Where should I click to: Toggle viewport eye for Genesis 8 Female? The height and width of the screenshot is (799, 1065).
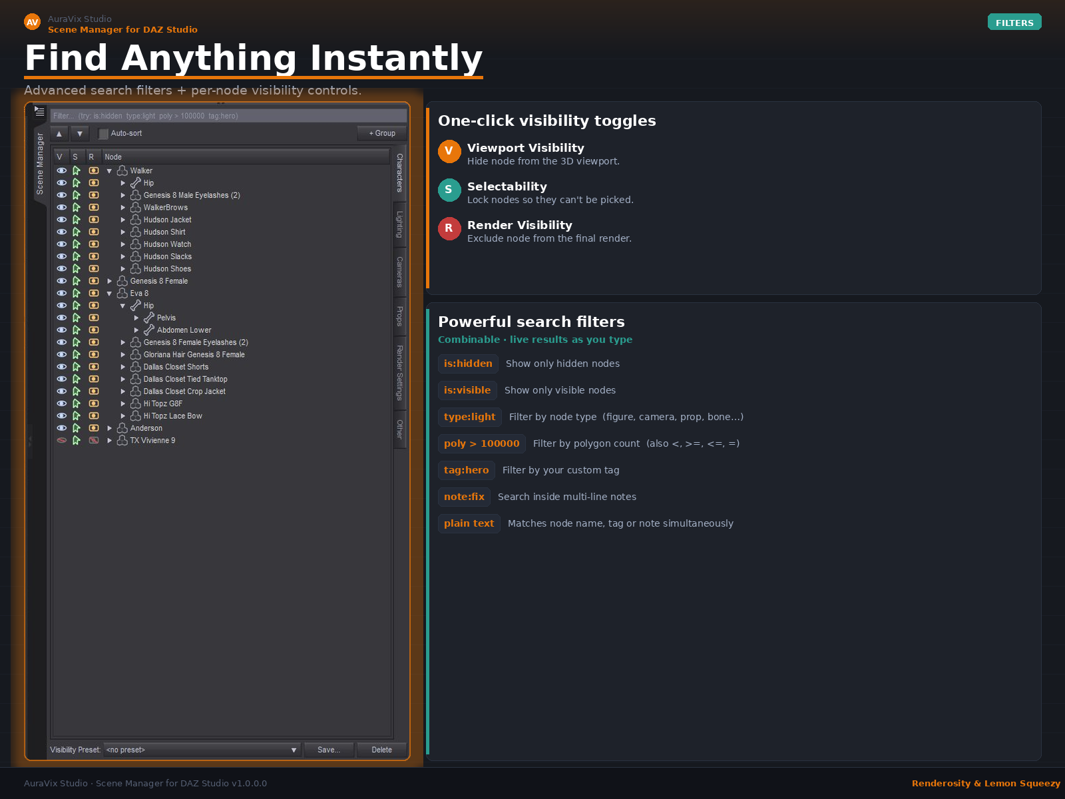click(62, 281)
